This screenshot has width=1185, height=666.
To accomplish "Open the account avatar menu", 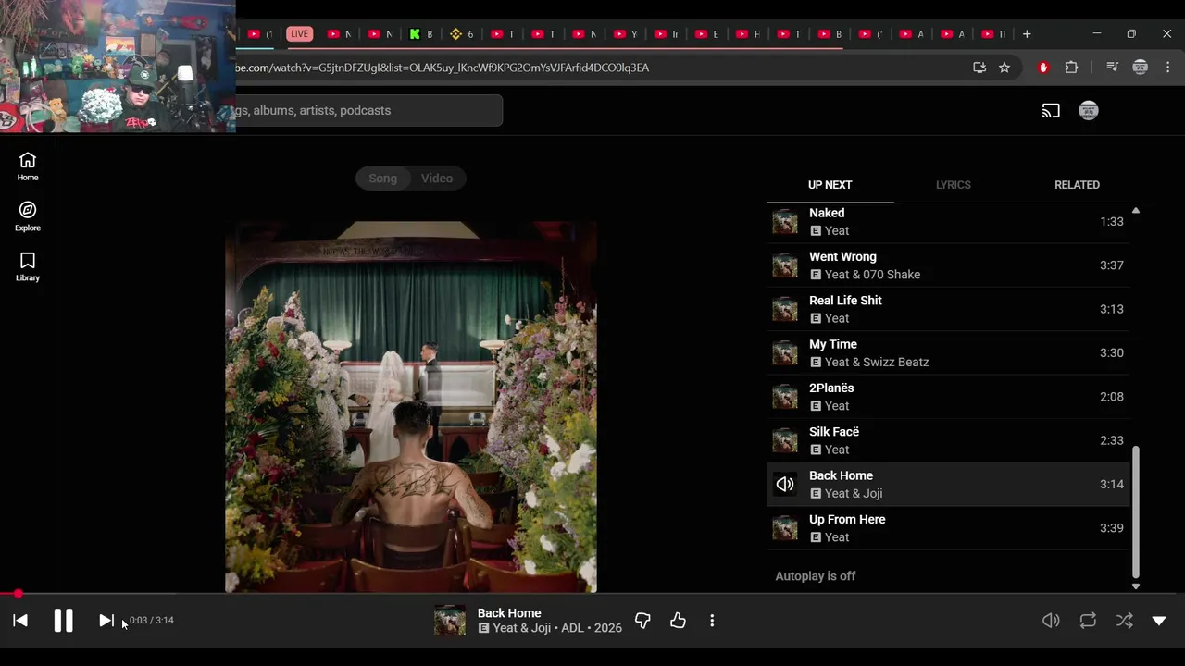I will pyautogui.click(x=1089, y=111).
